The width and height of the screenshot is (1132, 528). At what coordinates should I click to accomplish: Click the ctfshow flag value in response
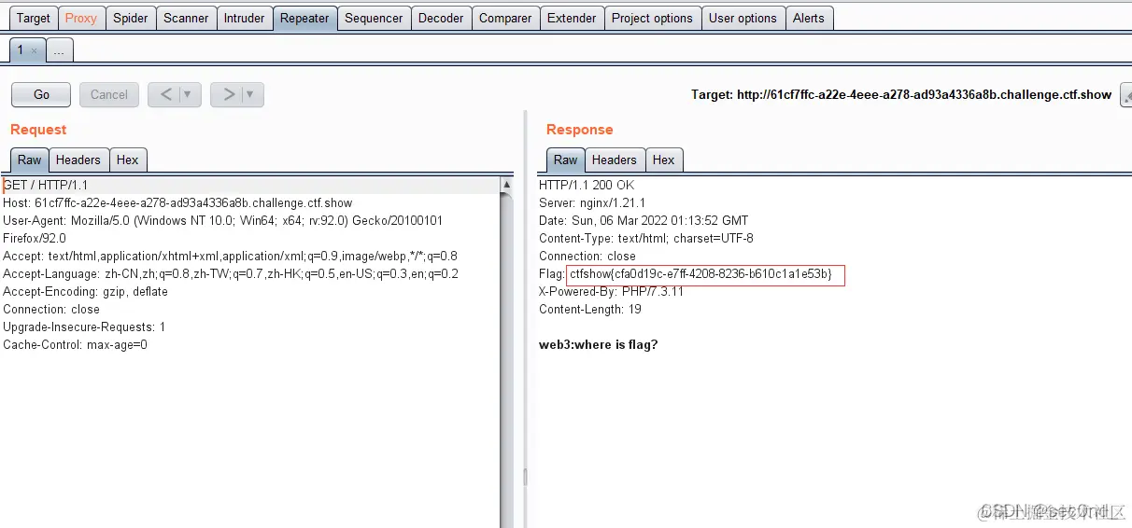[x=700, y=274]
